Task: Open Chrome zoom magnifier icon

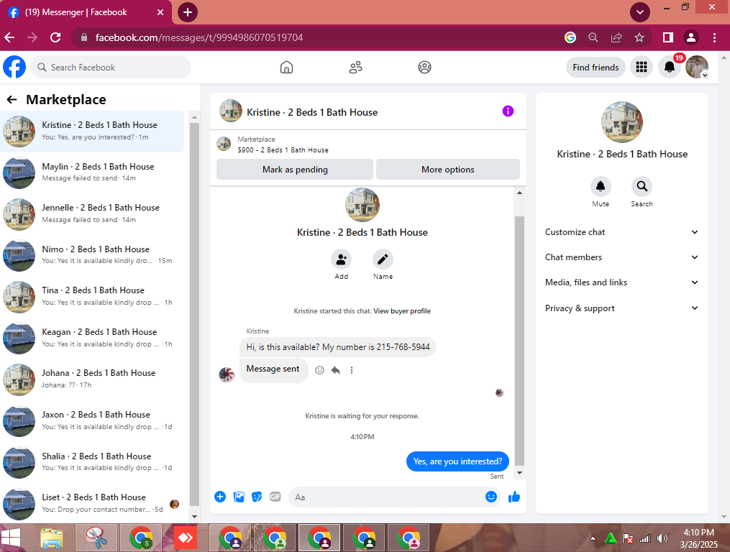Action: click(x=593, y=37)
